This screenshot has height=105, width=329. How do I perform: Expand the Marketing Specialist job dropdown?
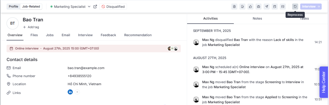[x=89, y=7]
